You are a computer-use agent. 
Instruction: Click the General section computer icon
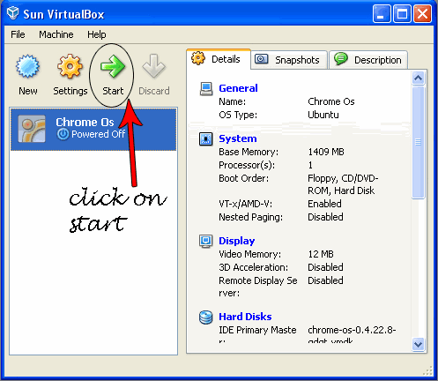tap(206, 89)
